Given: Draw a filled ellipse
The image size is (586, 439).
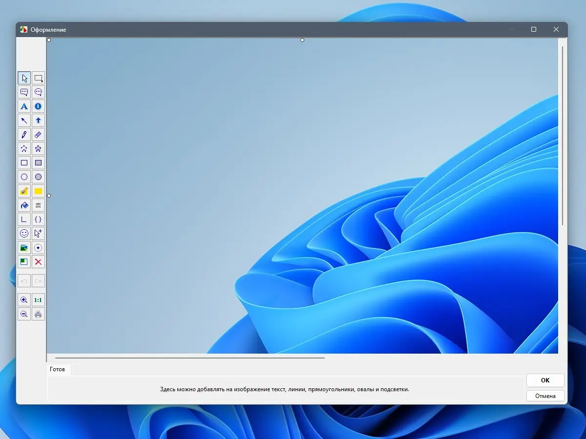Looking at the screenshot, I should (38, 177).
